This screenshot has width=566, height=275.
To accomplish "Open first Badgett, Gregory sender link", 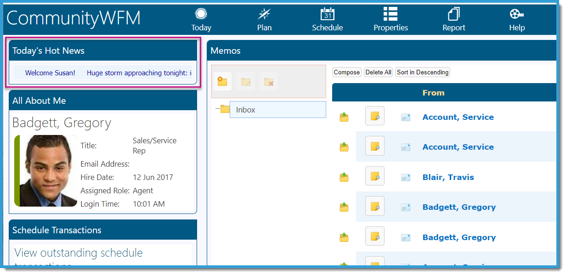I will pos(459,207).
